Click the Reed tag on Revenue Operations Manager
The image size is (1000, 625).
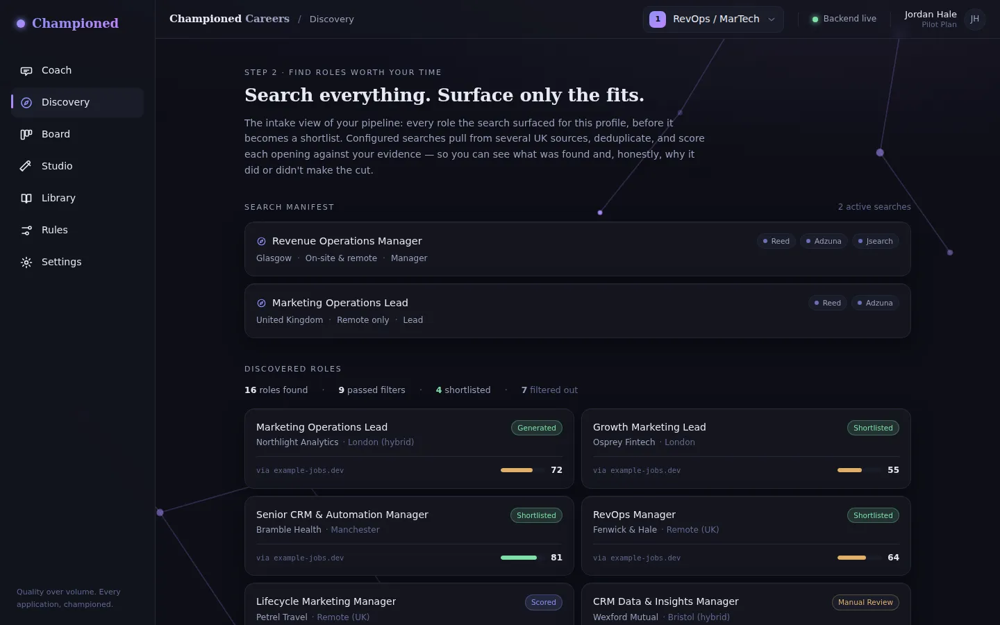[776, 242]
